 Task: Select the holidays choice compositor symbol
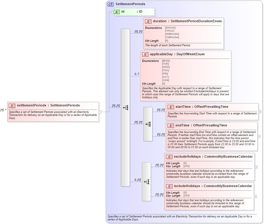pos(147,182)
